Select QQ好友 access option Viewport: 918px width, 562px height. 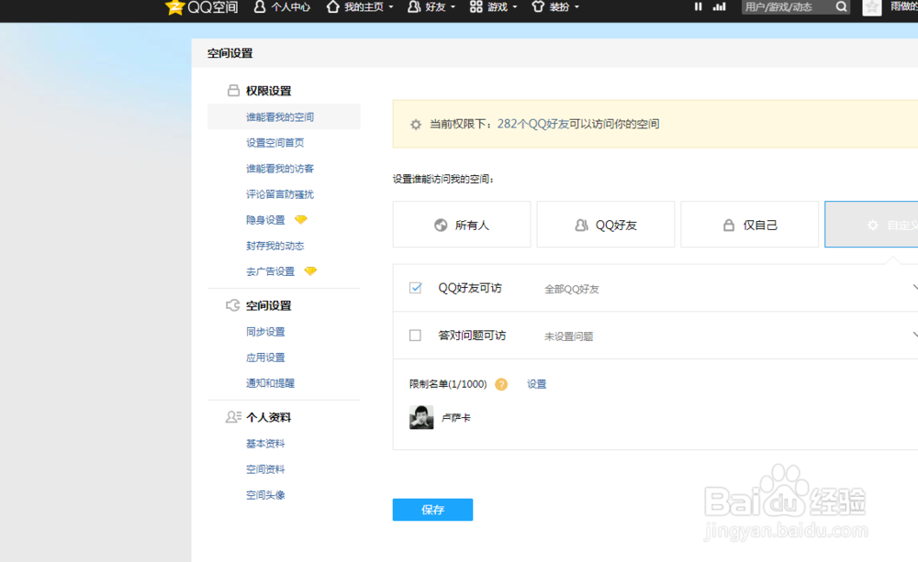(x=605, y=225)
